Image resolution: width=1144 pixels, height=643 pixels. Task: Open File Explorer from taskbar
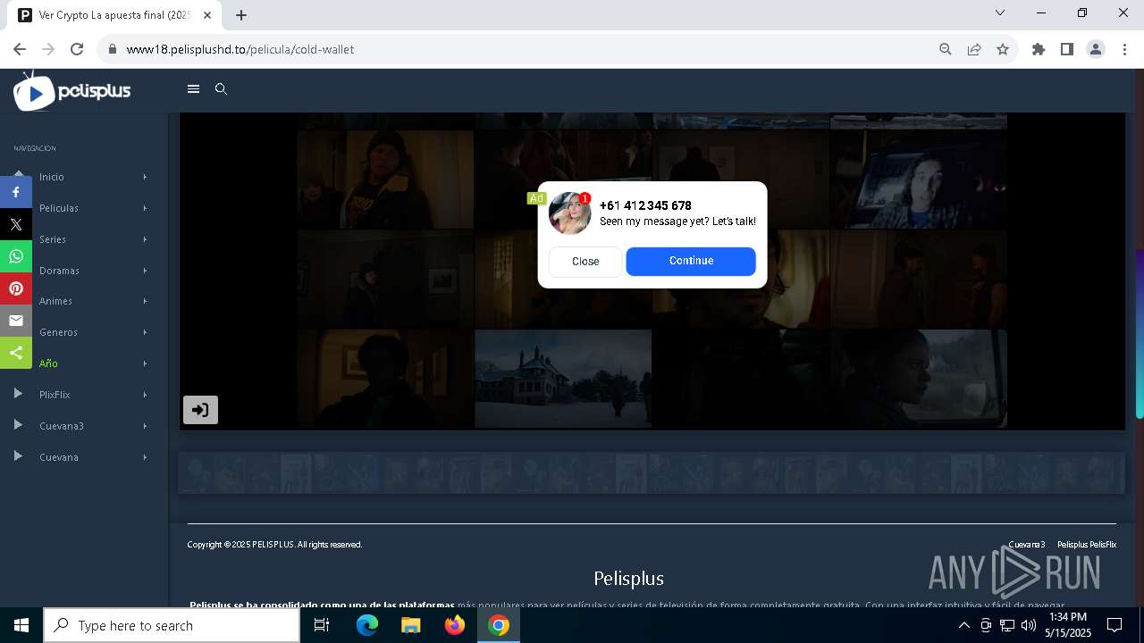[x=411, y=625]
